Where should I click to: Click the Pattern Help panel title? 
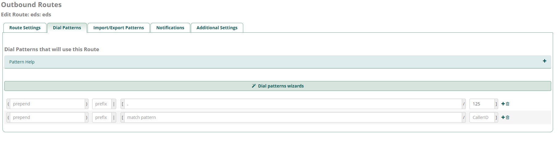pos(22,62)
